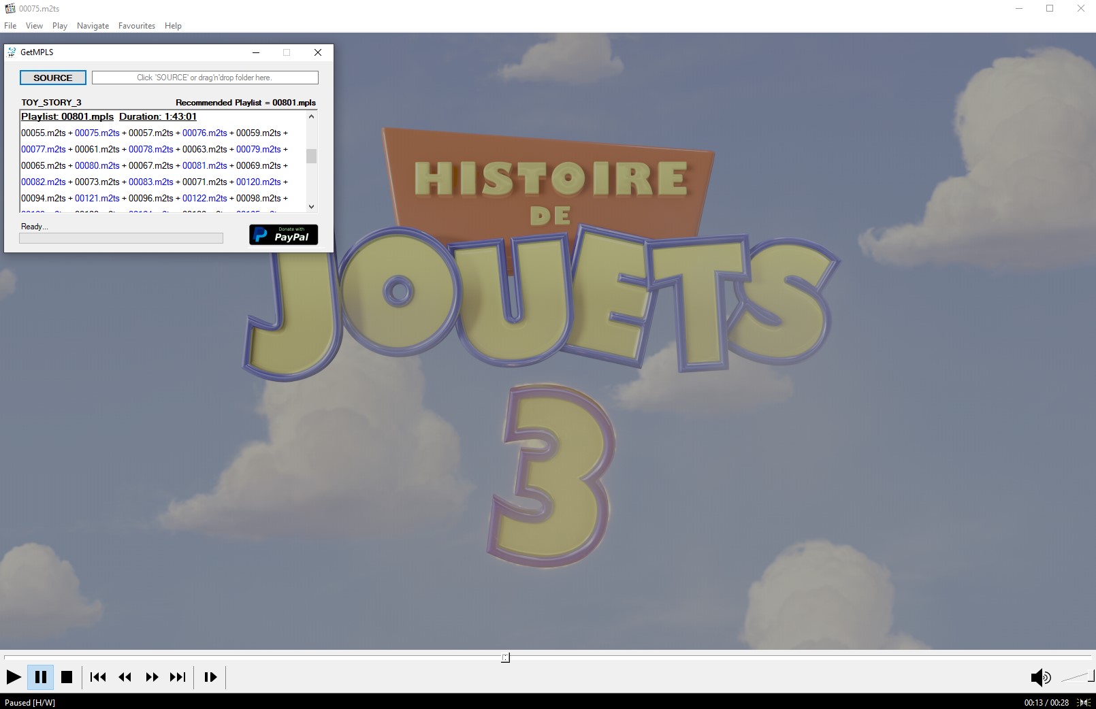
Task: Start playback with the Play button
Action: coord(14,677)
